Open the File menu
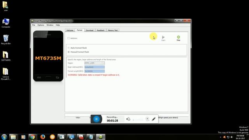Screen dimensions: 249x140 pos(33,25)
